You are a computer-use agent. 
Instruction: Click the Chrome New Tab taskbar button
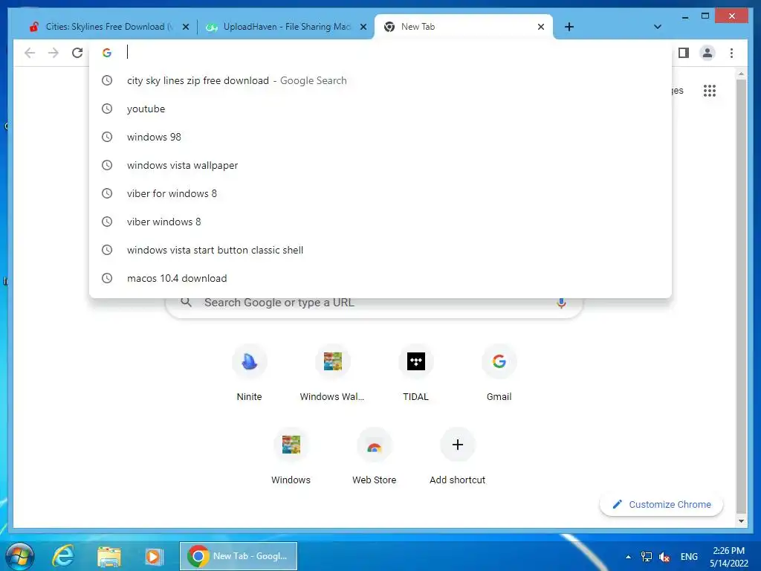(239, 556)
